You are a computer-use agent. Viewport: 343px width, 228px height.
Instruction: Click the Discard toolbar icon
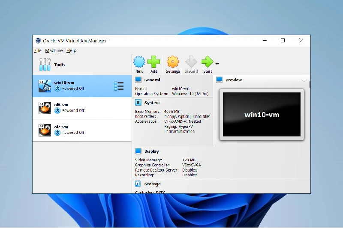(x=191, y=62)
